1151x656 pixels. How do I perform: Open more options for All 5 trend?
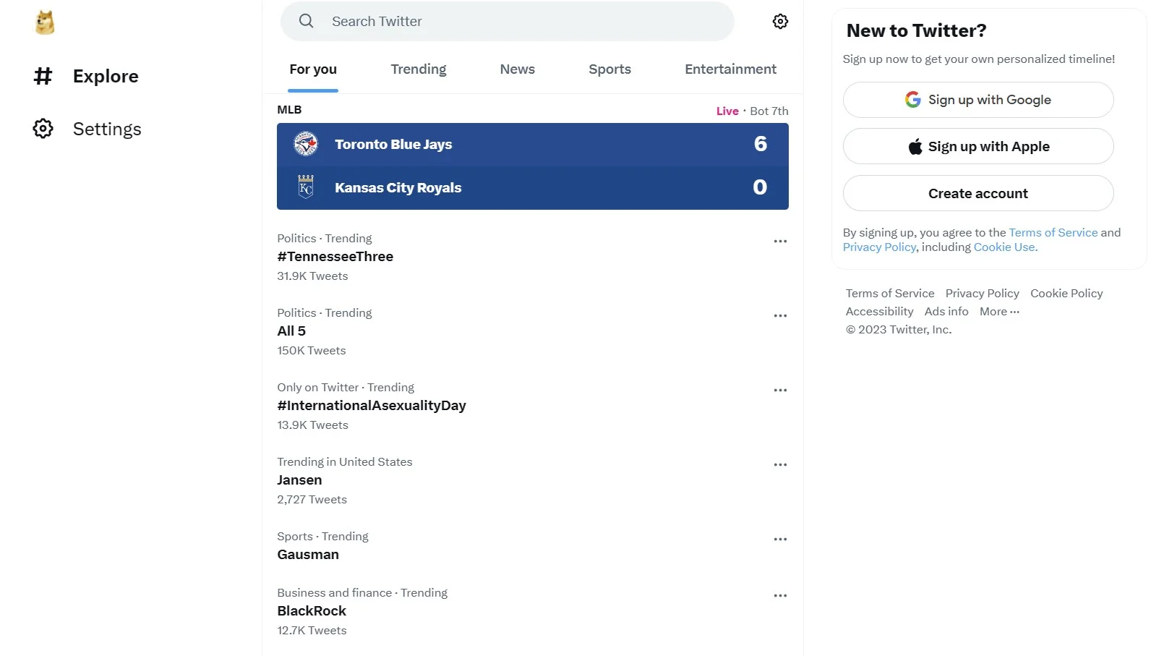pos(780,316)
